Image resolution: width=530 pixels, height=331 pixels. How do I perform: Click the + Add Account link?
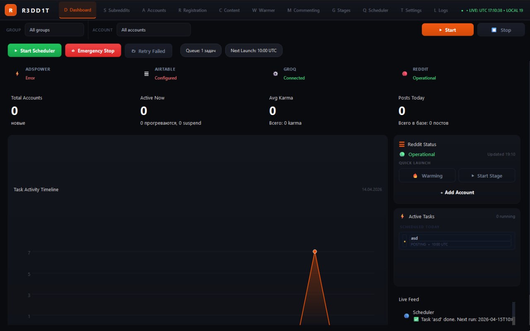point(457,192)
